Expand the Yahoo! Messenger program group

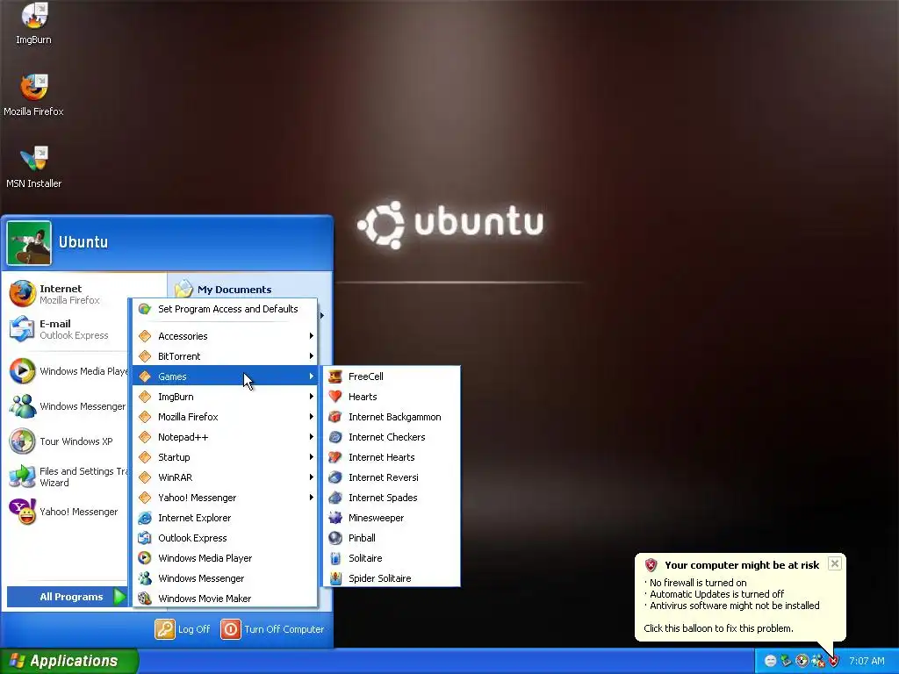(226, 498)
